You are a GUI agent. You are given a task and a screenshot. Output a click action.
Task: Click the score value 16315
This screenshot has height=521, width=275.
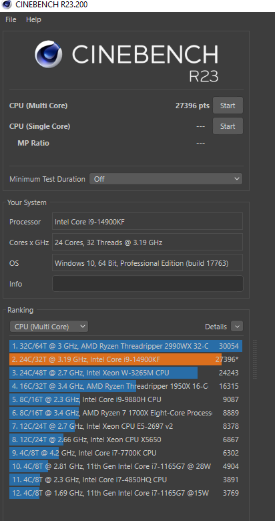coord(228,386)
